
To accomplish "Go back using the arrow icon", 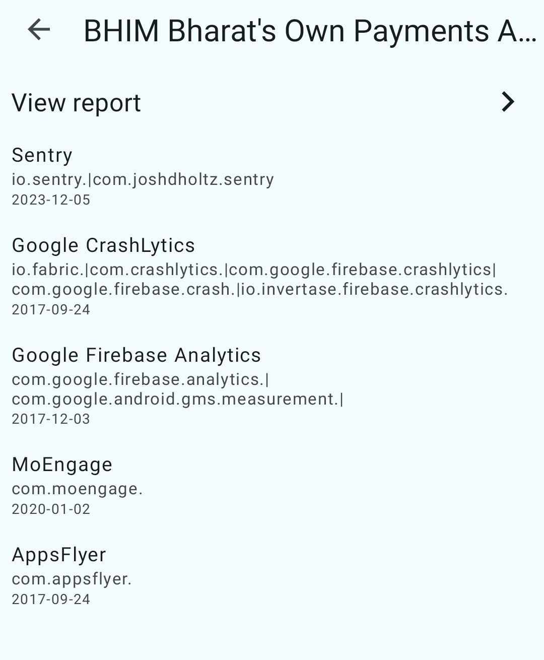I will point(39,30).
